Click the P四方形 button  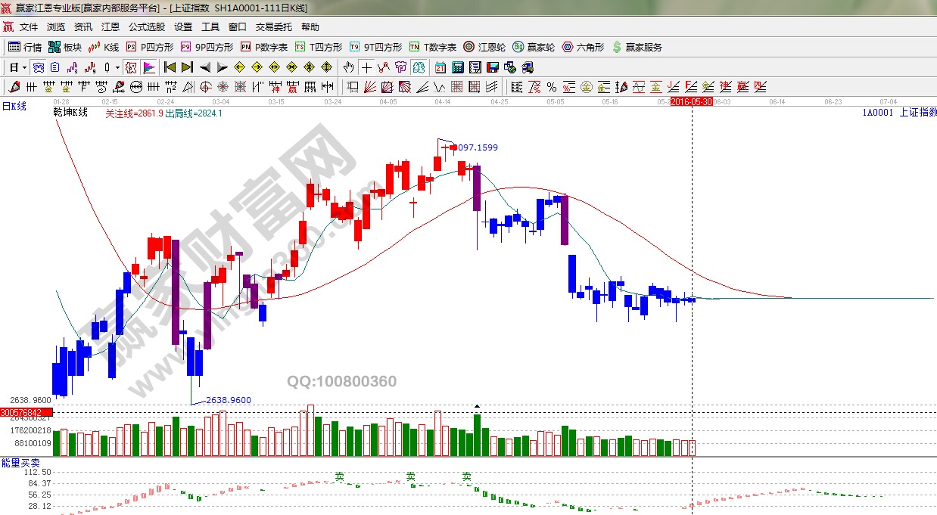tap(149, 47)
